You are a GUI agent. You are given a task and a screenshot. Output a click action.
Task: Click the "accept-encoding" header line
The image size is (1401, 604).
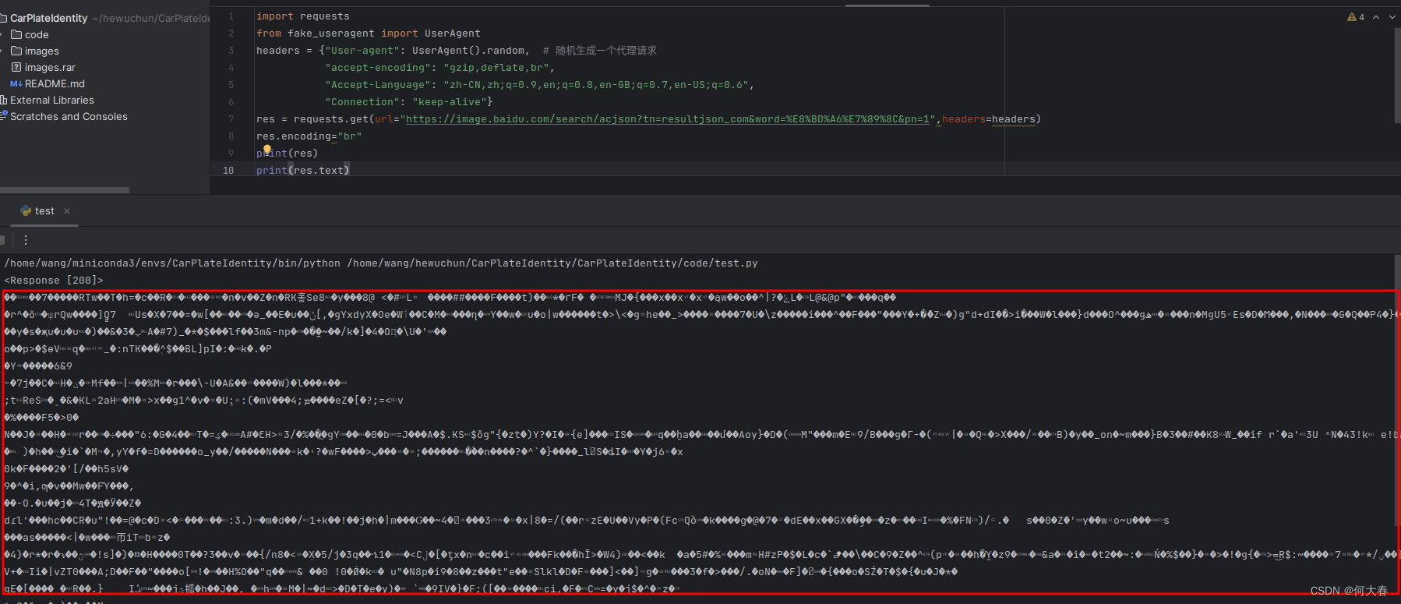[x=440, y=68]
